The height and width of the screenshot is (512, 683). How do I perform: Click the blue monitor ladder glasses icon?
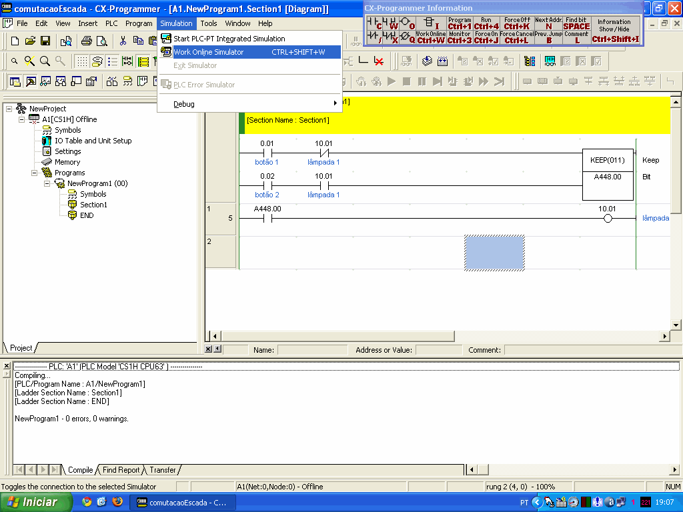tap(550, 61)
